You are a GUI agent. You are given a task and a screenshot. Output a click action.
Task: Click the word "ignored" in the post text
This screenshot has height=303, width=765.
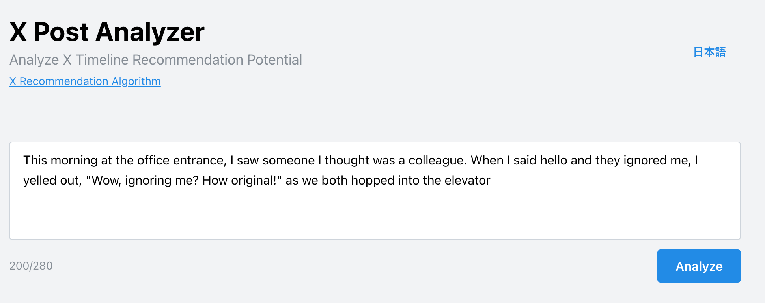[645, 161]
